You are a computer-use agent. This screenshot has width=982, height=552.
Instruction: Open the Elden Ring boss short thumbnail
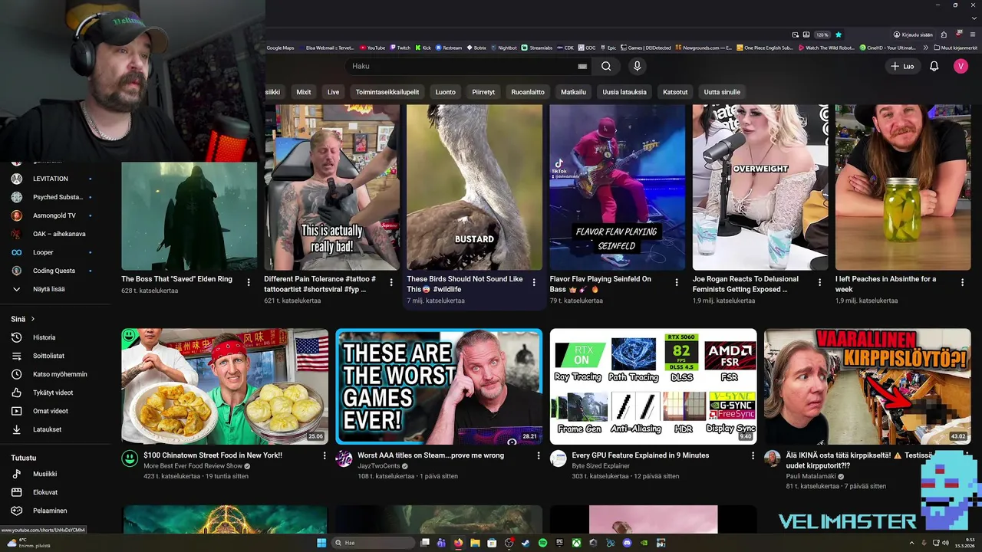click(189, 216)
